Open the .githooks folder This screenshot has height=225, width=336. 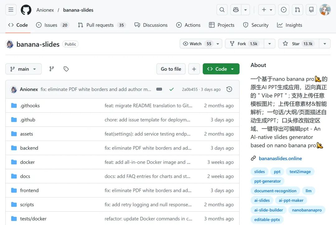(30, 106)
